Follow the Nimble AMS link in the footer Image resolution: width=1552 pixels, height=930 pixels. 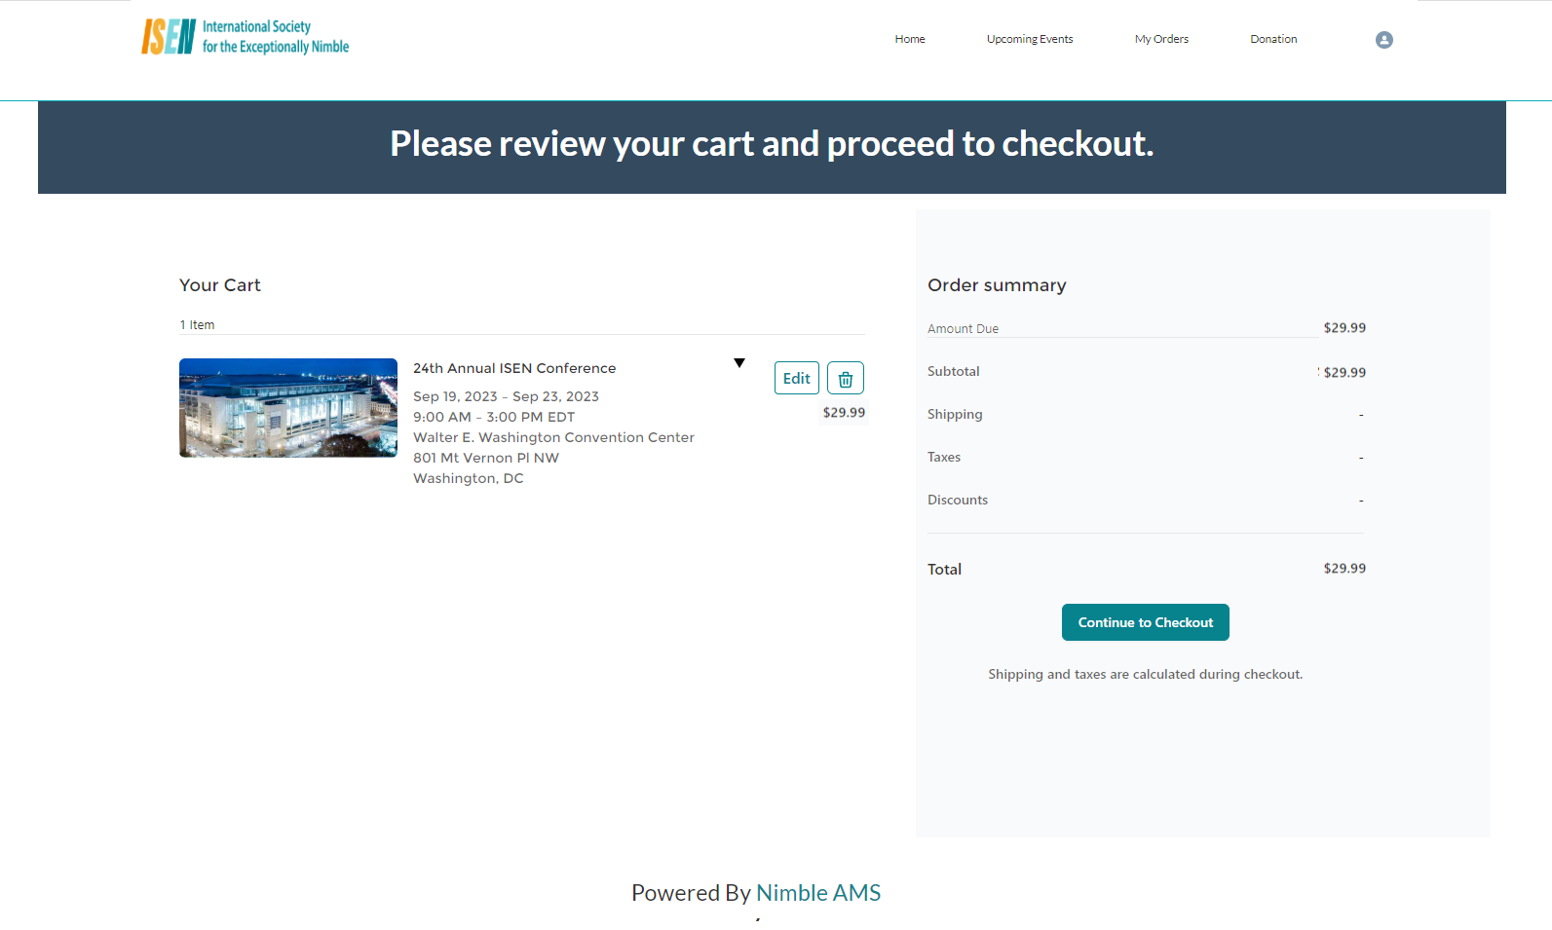click(x=817, y=893)
